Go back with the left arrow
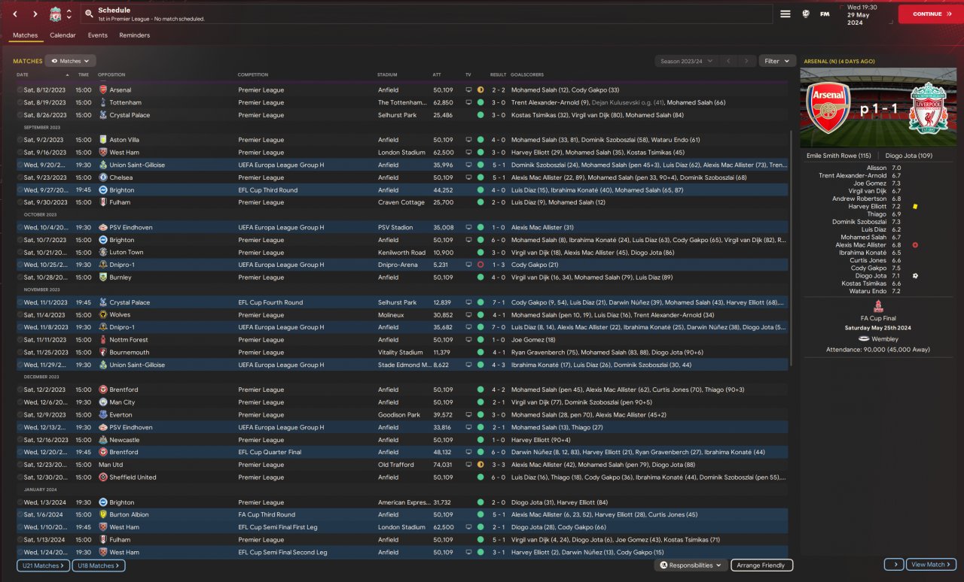Image resolution: width=964 pixels, height=582 pixels. (x=15, y=14)
